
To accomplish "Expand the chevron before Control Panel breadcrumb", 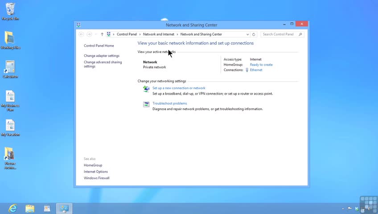I will [114, 34].
